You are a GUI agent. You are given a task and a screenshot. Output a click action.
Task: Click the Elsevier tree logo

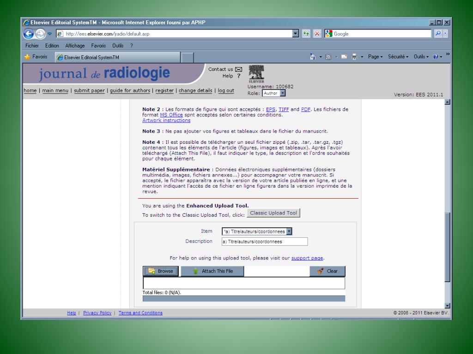click(256, 74)
